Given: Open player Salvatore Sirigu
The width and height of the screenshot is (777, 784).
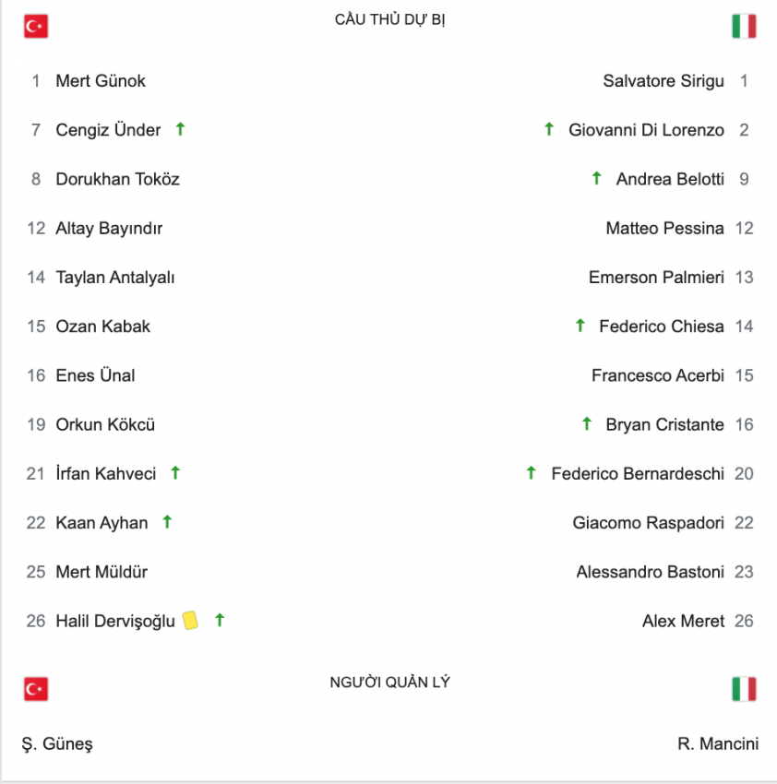Looking at the screenshot, I should coord(663,81).
